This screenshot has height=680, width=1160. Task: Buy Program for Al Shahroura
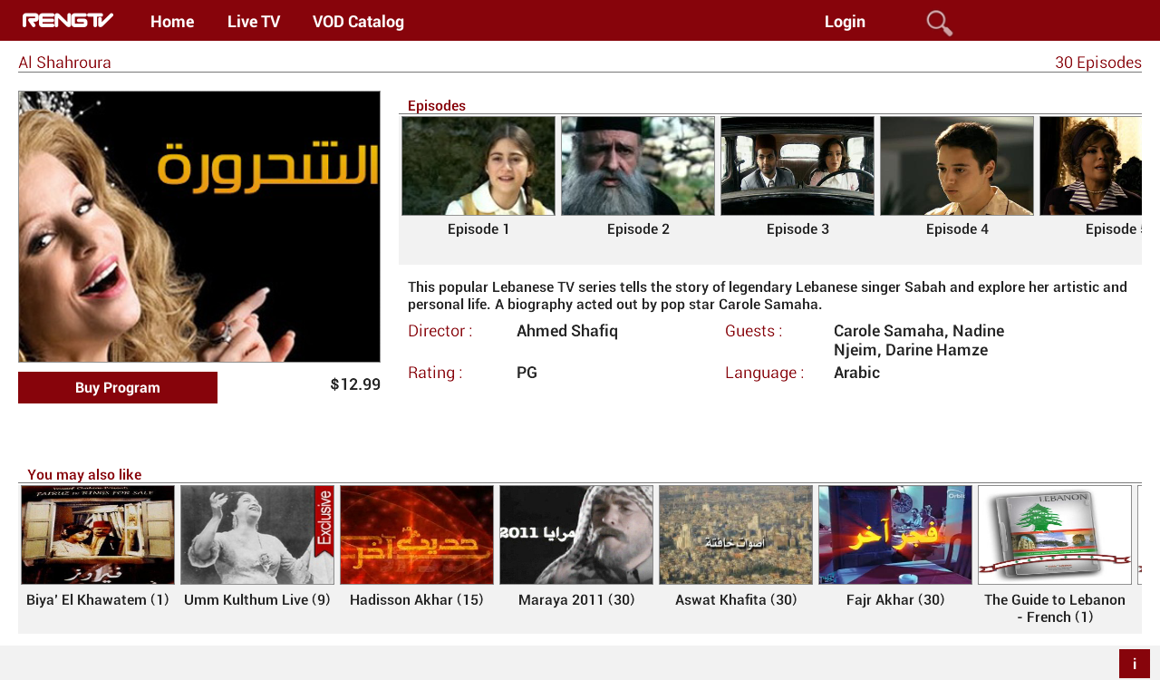(x=118, y=387)
